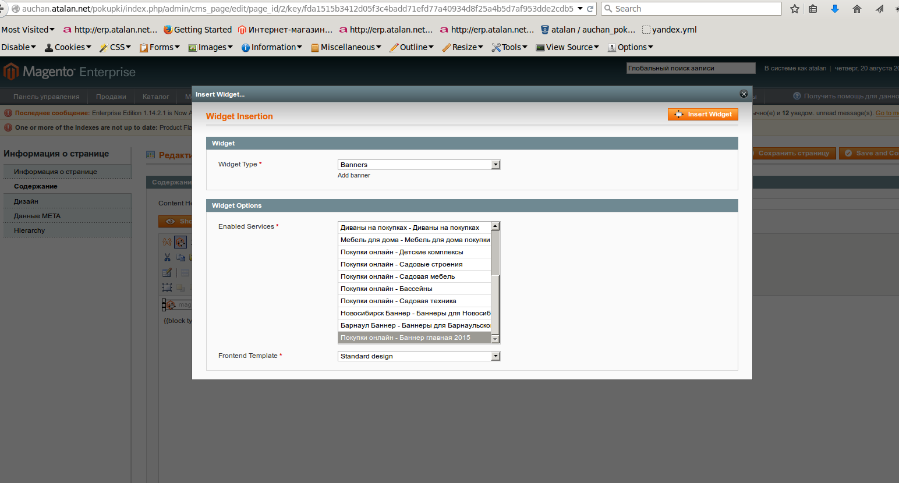This screenshot has height=483, width=899.
Task: Click the browser Search field
Action: 691,9
